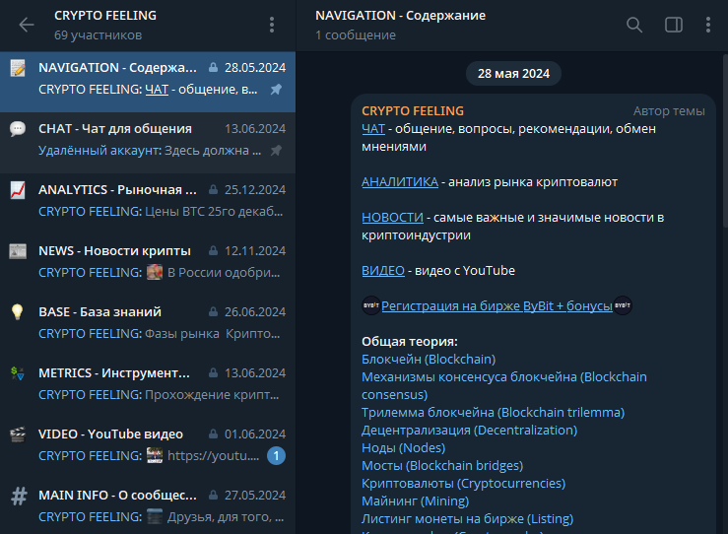Viewport: 728px width, 534px height.
Task: Click the newspaper icon of NEWS topic
Action: tap(18, 251)
